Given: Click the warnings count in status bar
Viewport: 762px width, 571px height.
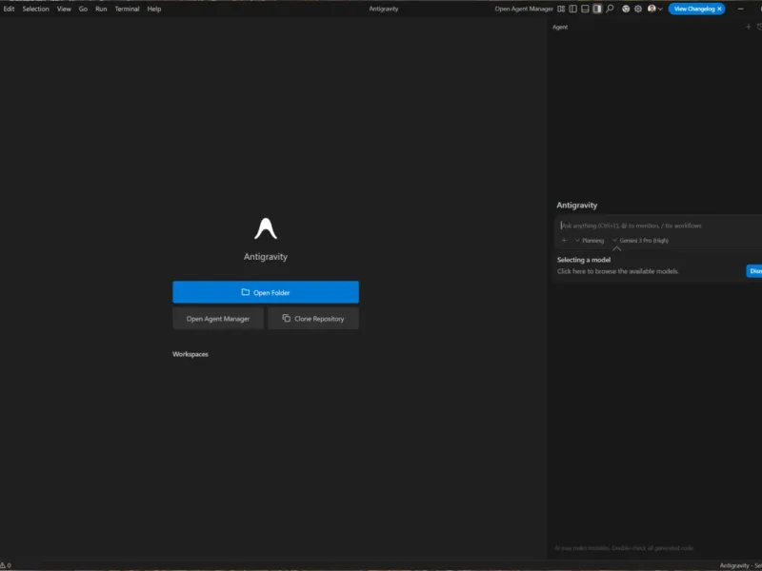Looking at the screenshot, I should click(6, 565).
